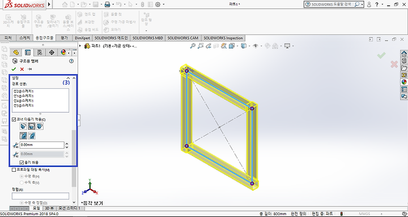
Task: Enable 프로파일 대칭 복사 checkbox
Action: click(14, 170)
